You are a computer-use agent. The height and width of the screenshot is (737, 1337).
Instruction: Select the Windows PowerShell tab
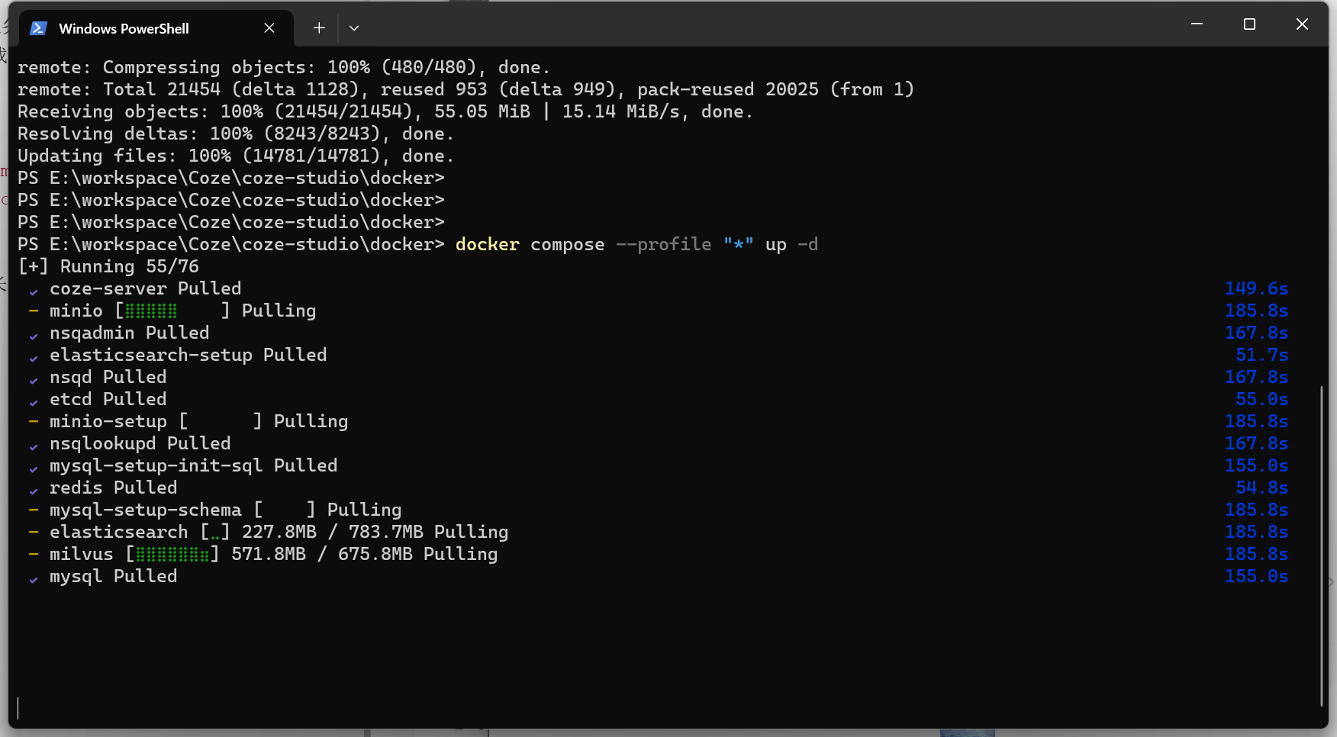coord(156,28)
